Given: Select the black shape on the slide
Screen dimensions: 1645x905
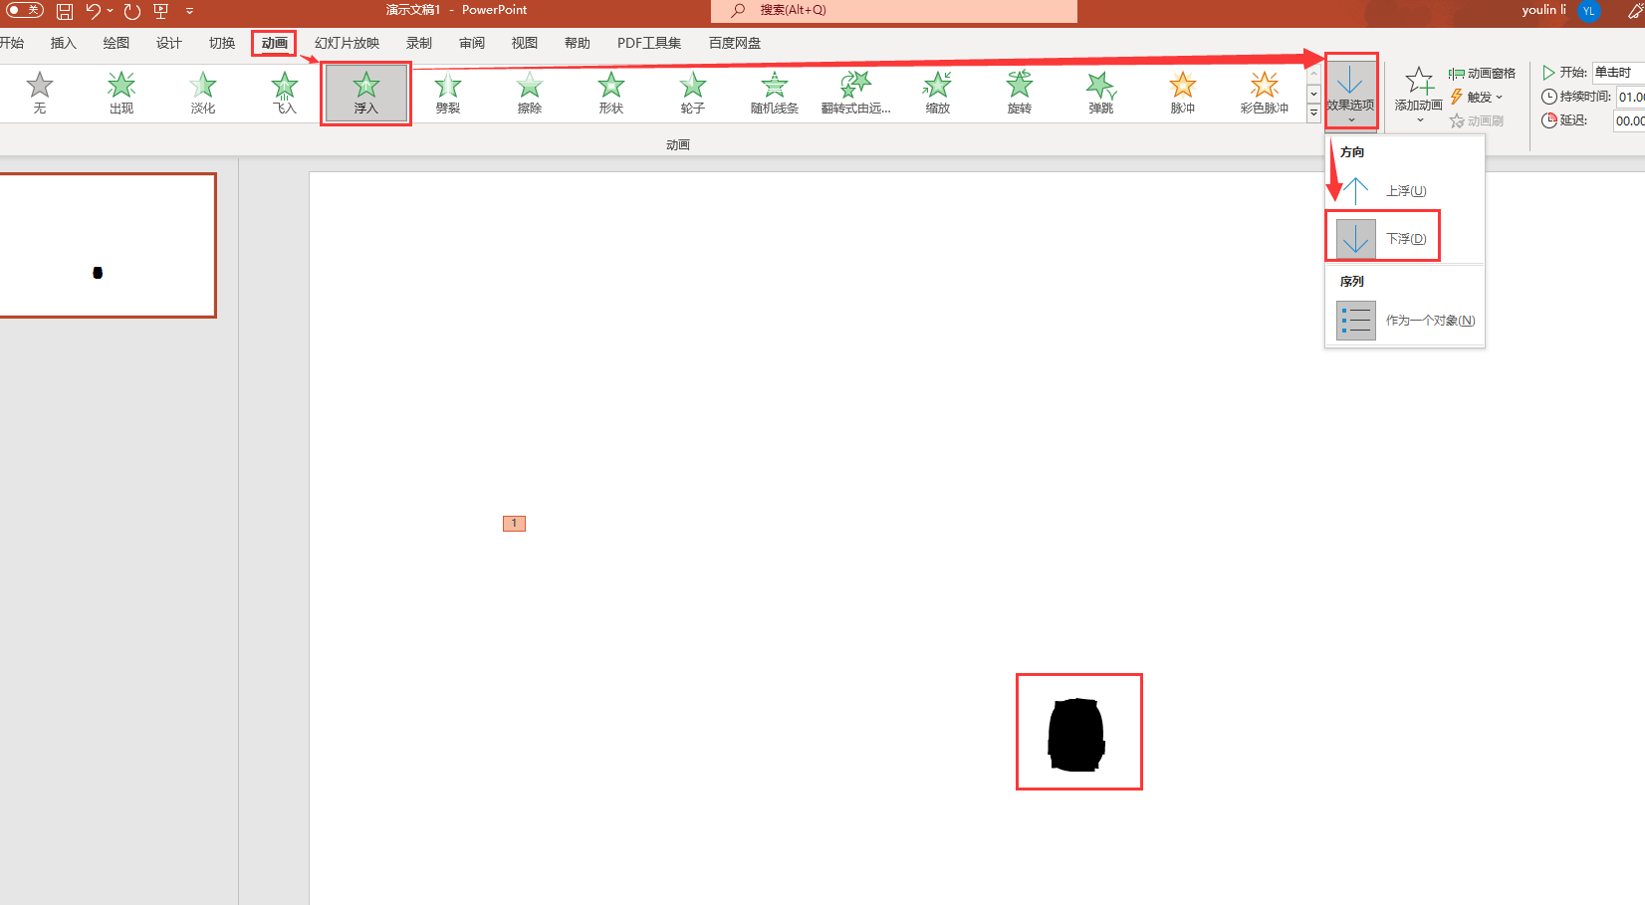Looking at the screenshot, I should (x=1076, y=735).
